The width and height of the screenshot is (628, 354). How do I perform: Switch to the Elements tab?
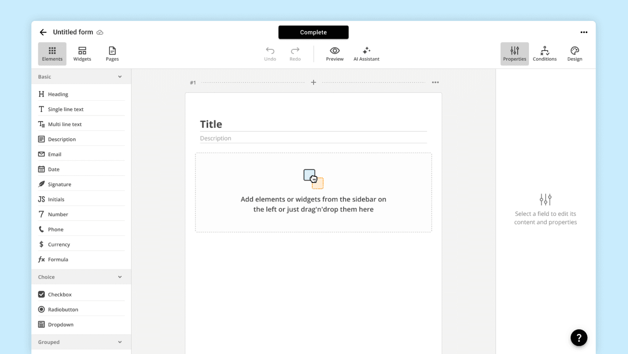pos(52,54)
